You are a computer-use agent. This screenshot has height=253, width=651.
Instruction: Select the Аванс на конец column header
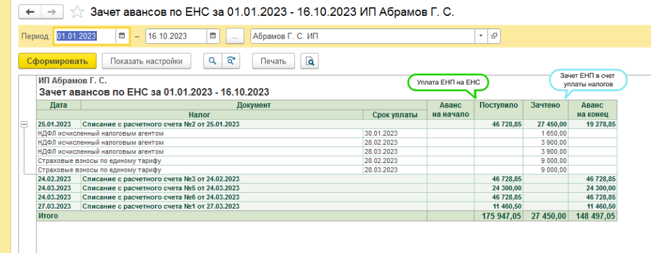(x=593, y=110)
